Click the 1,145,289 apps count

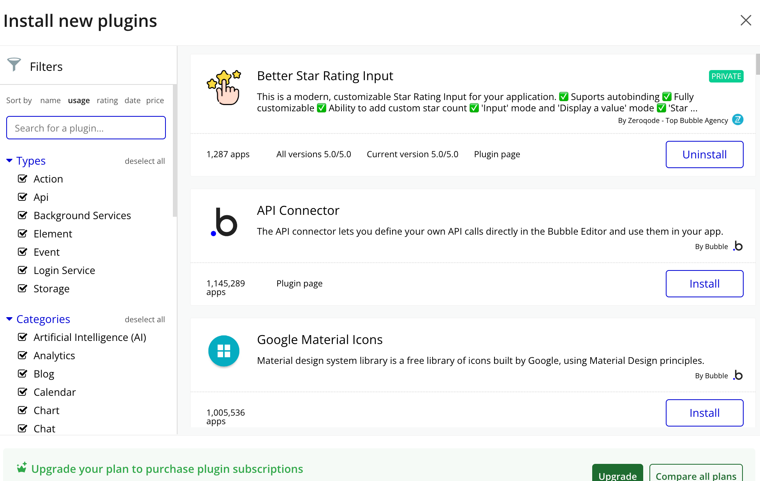click(226, 288)
